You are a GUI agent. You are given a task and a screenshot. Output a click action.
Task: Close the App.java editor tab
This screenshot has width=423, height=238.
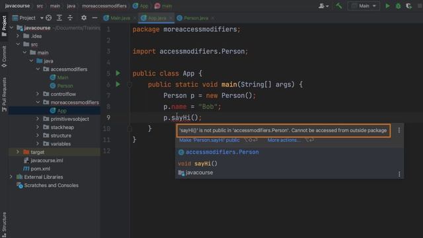click(x=171, y=18)
